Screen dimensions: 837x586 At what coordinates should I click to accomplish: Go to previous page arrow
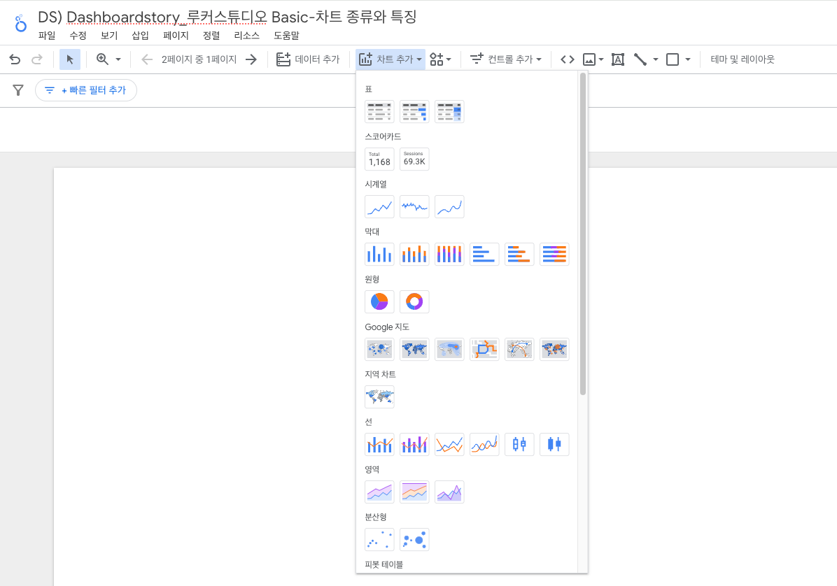point(147,59)
